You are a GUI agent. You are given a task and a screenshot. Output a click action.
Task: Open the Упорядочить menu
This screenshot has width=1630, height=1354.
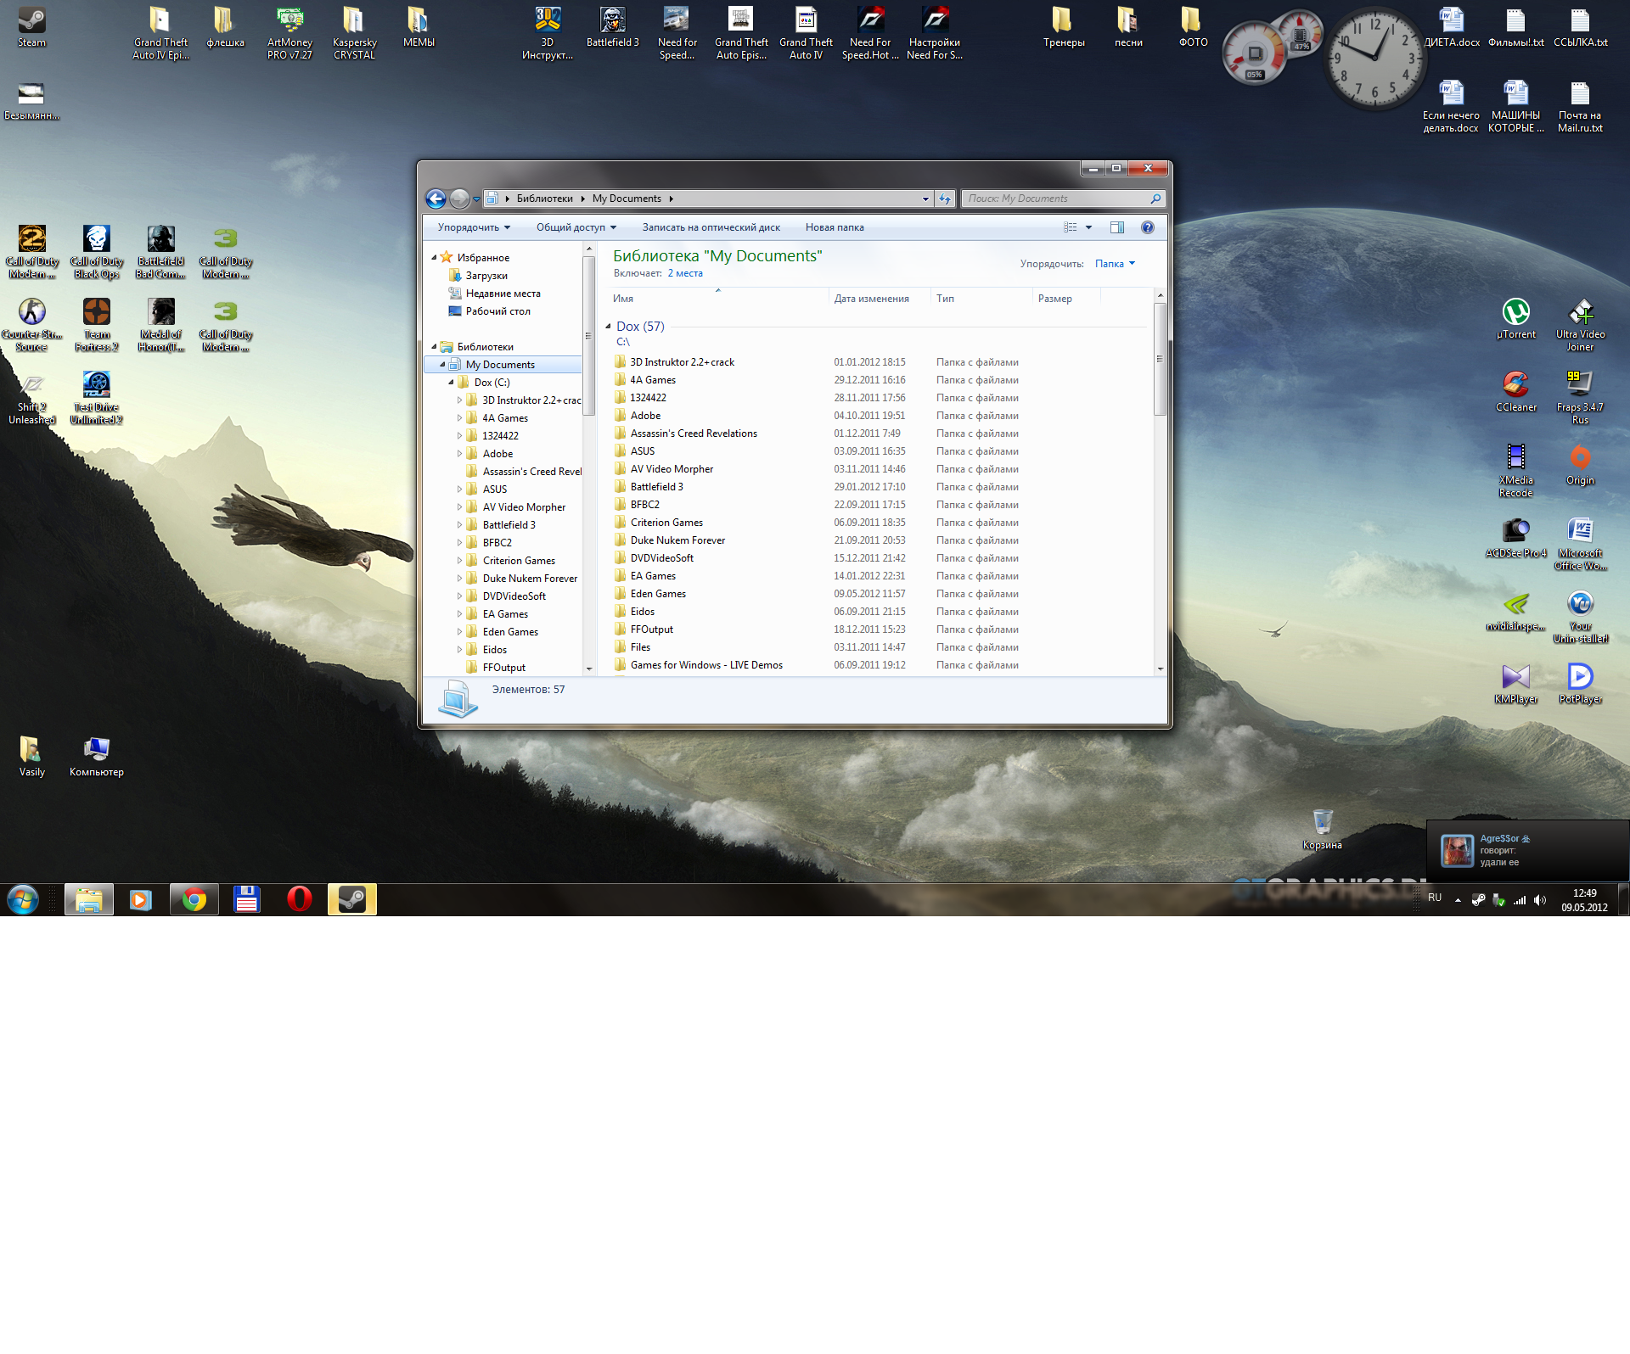474,227
